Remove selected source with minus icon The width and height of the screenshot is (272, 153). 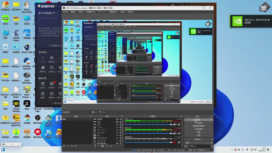pyautogui.click(x=99, y=146)
